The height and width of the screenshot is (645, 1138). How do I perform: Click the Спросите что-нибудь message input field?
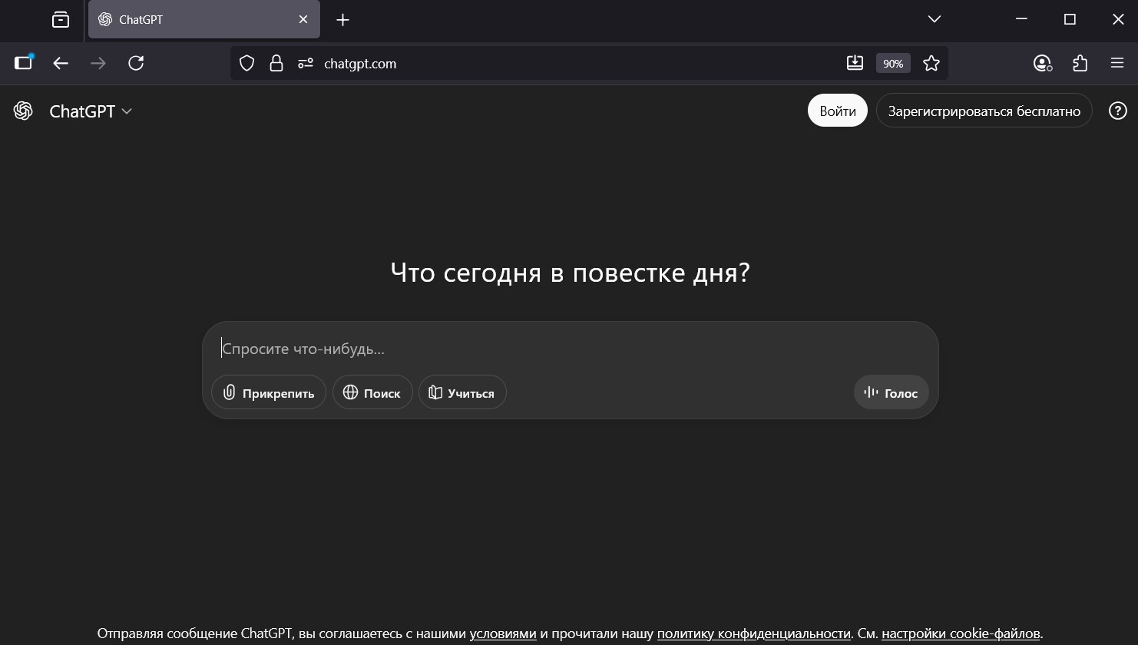pyautogui.click(x=568, y=349)
